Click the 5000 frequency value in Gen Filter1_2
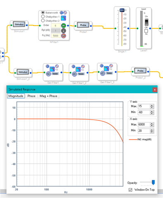 [81, 74]
